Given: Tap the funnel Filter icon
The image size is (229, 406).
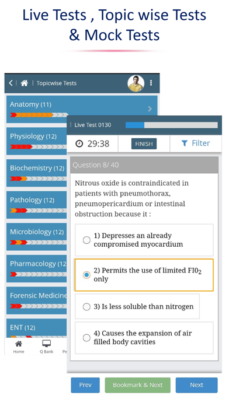Looking at the screenshot, I should point(185,143).
